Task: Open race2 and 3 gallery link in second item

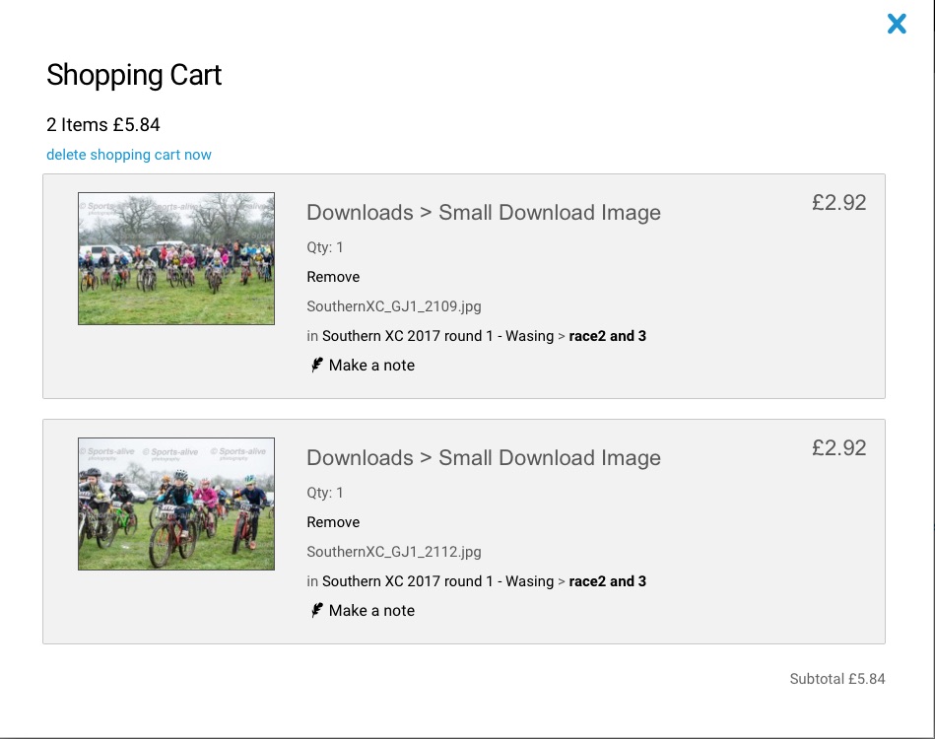Action: (607, 581)
